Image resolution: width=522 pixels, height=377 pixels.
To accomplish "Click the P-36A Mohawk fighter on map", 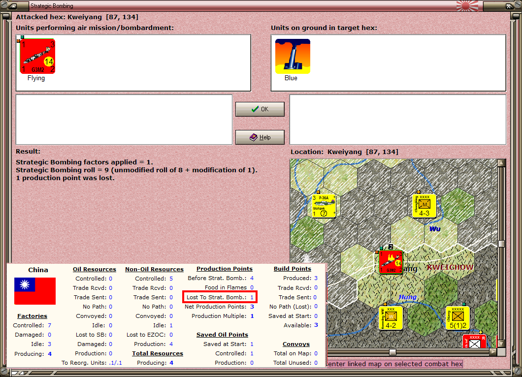I will tap(324, 206).
